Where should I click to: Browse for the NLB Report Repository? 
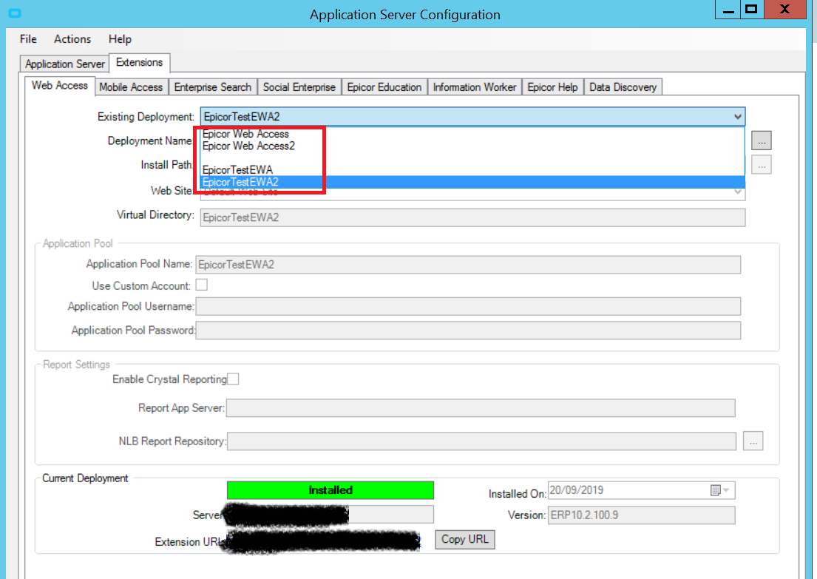753,441
